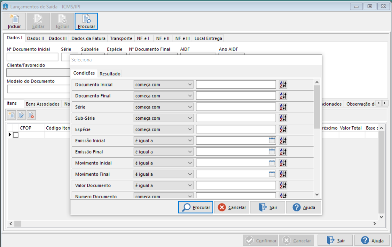The height and width of the screenshot is (247, 392).
Task: Click the edit item icon in Itens toolbar
Action: [21, 115]
